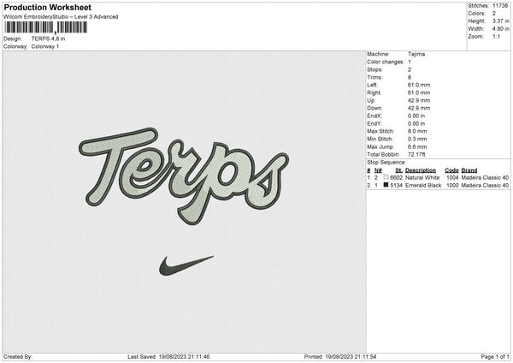This screenshot has width=513, height=363.
Task: Click thread number 5134
Action: [x=396, y=186]
